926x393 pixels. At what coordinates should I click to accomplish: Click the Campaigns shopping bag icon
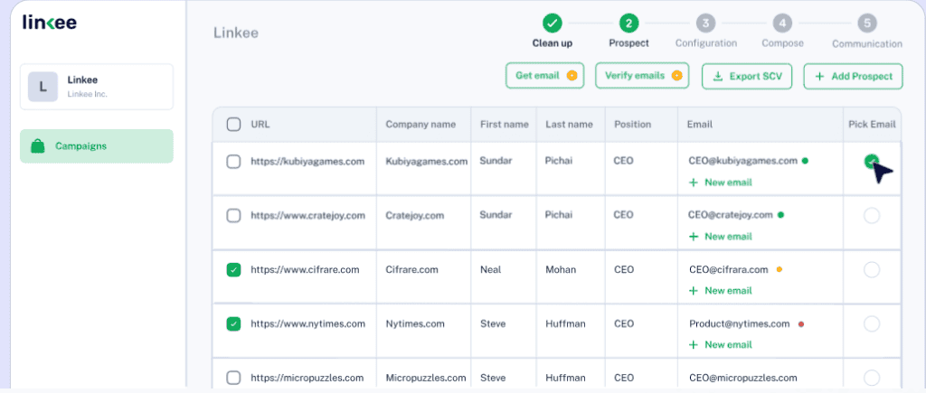click(38, 145)
